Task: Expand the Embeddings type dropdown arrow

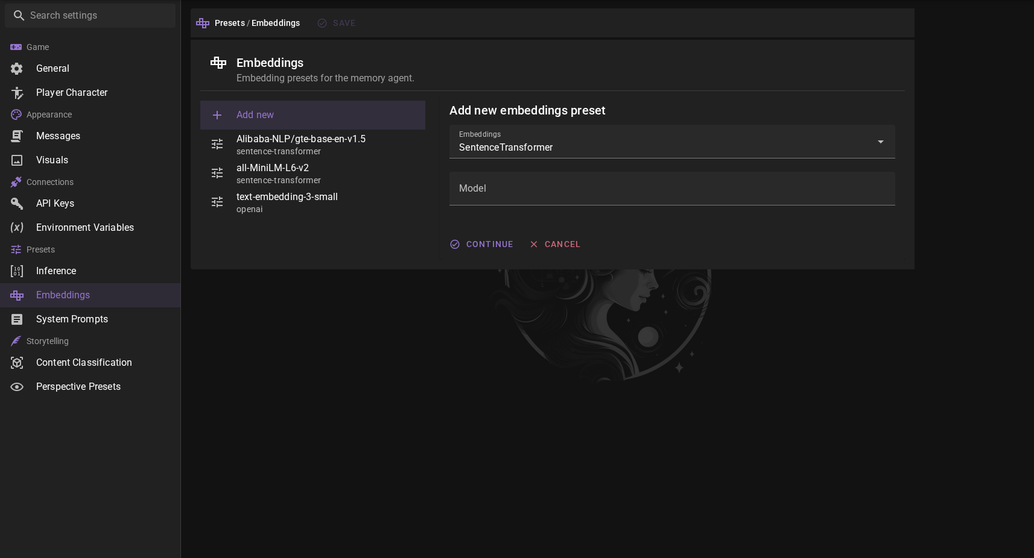Action: (x=880, y=142)
